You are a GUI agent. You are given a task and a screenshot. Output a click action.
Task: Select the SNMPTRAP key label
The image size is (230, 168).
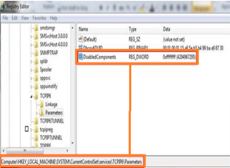tap(49, 53)
